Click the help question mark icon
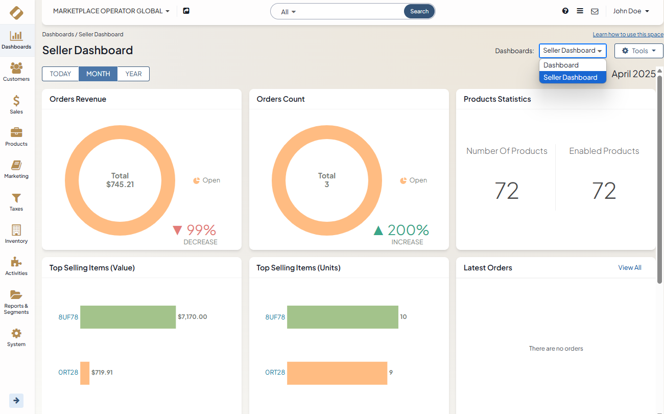Screen dimensions: 664x414 (x=565, y=11)
